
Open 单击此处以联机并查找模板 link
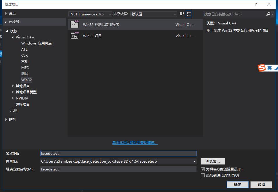click(x=135, y=143)
